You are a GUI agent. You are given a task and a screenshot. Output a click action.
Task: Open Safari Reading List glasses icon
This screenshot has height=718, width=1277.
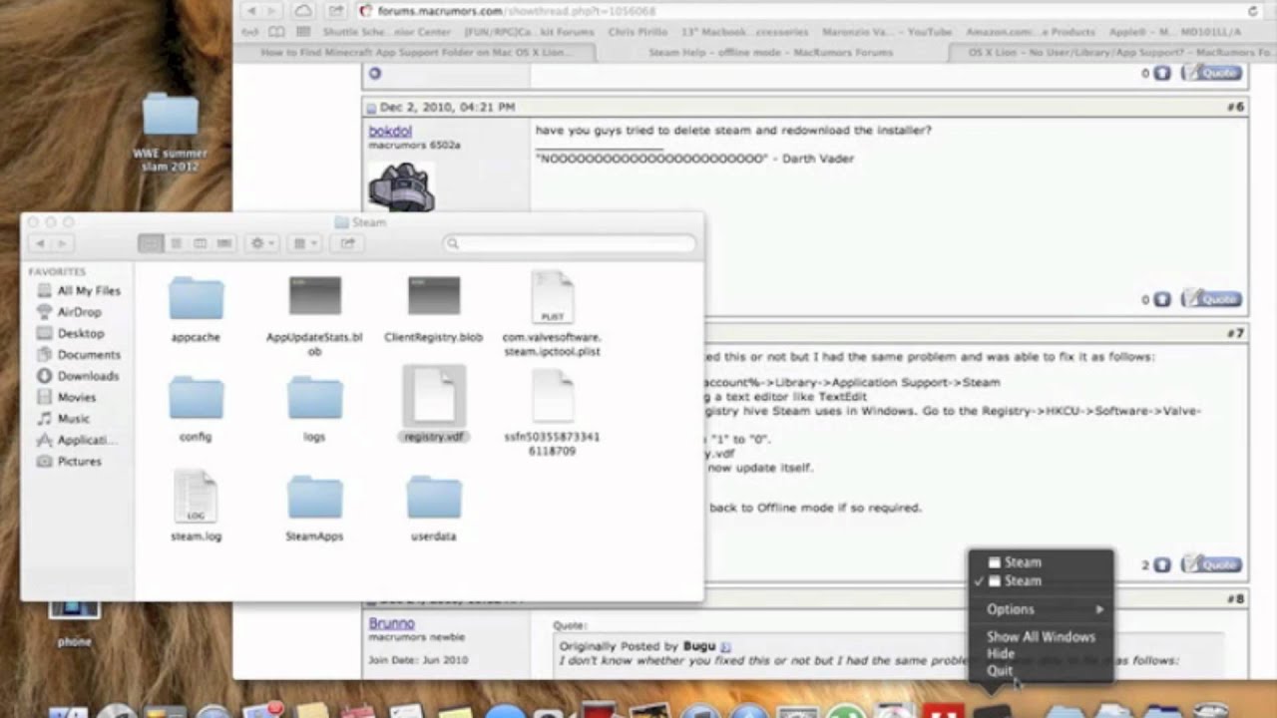pyautogui.click(x=251, y=32)
